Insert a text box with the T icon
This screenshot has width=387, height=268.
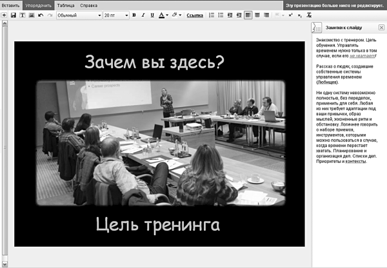click(22, 15)
